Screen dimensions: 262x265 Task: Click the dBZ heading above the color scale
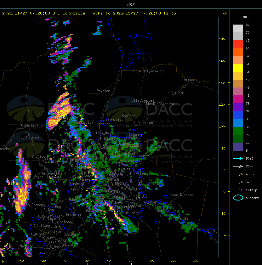tap(246, 17)
